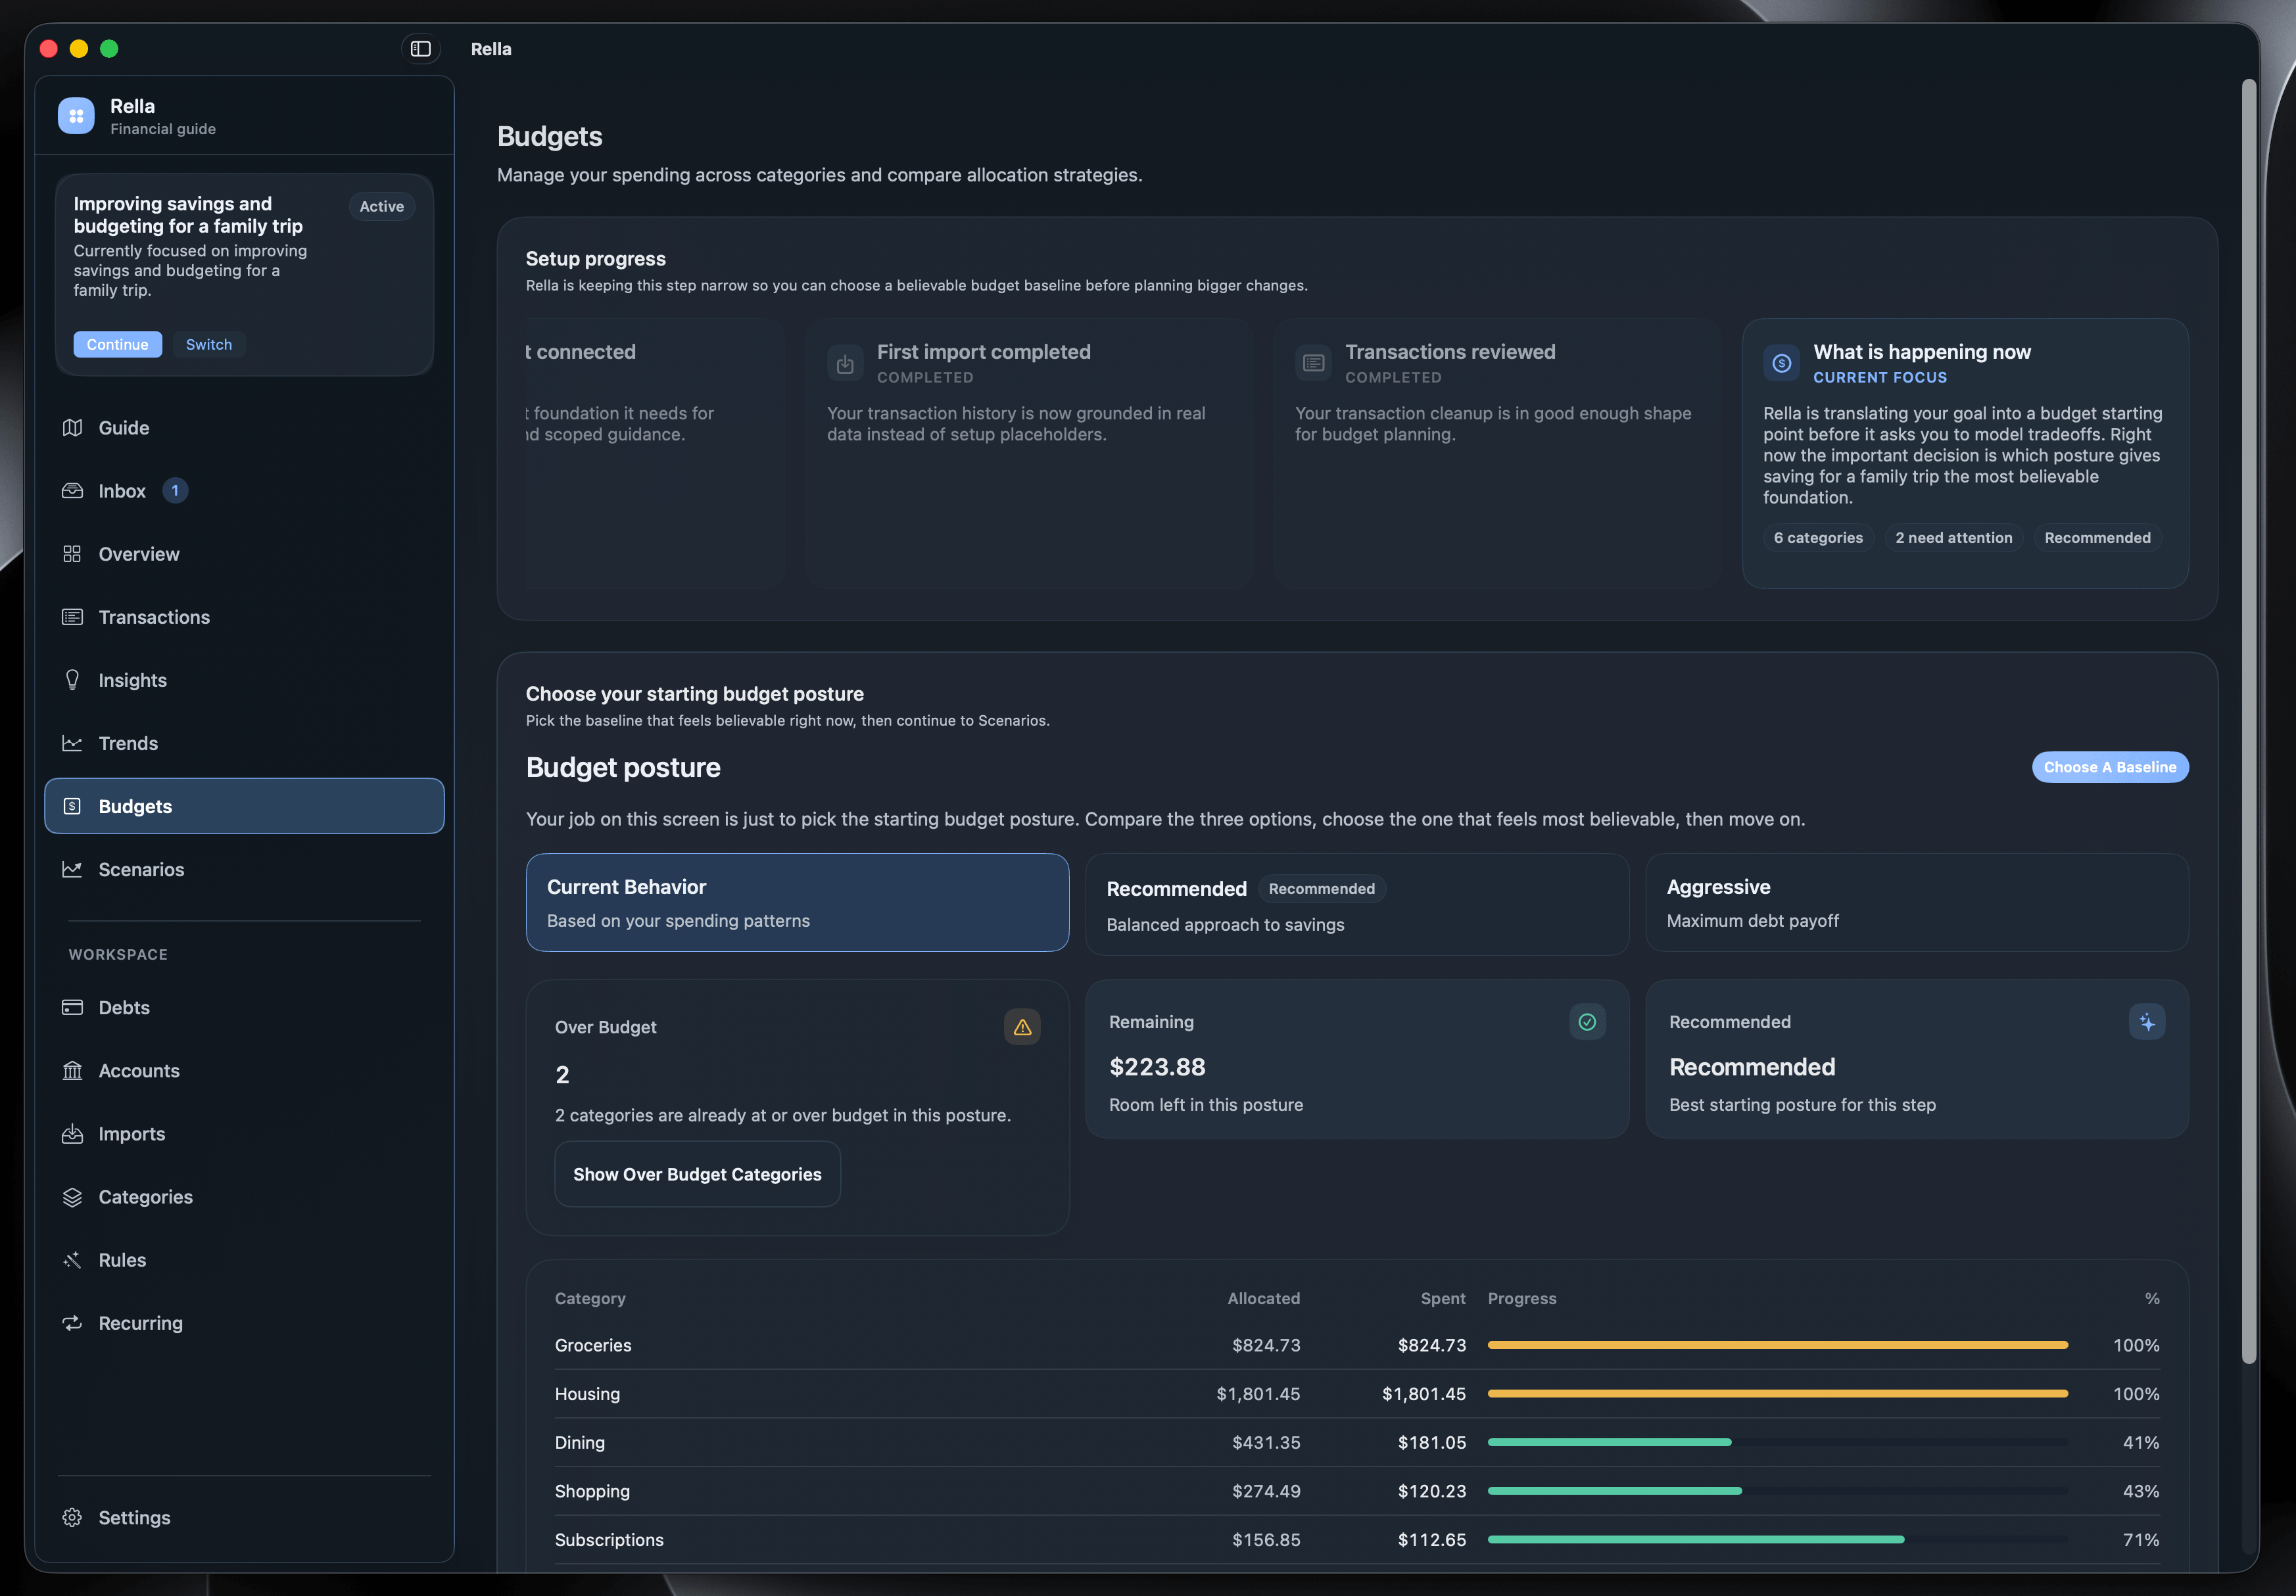Click the Subscriptions 71% value
This screenshot has height=1596, width=2296.
tap(2141, 1540)
